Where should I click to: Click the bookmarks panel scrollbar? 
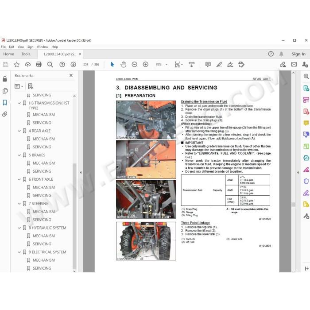click(x=74, y=216)
